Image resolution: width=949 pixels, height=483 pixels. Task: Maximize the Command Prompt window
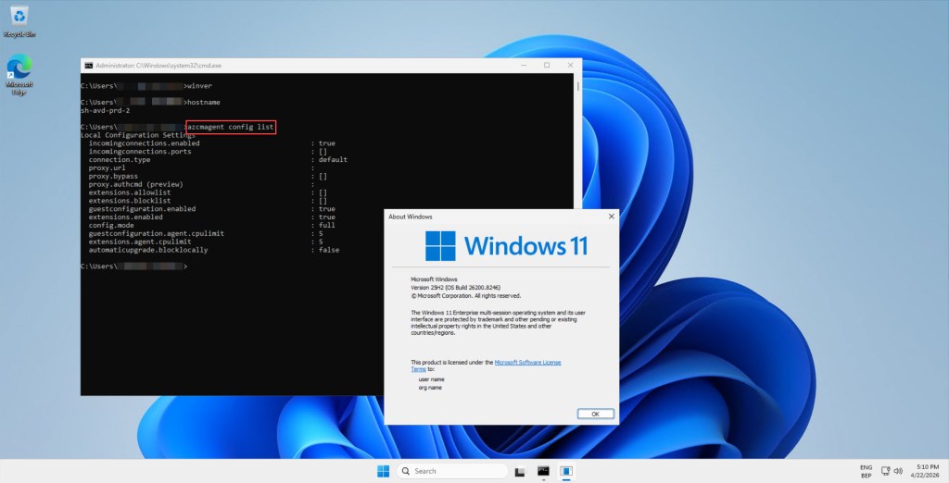[x=547, y=66]
